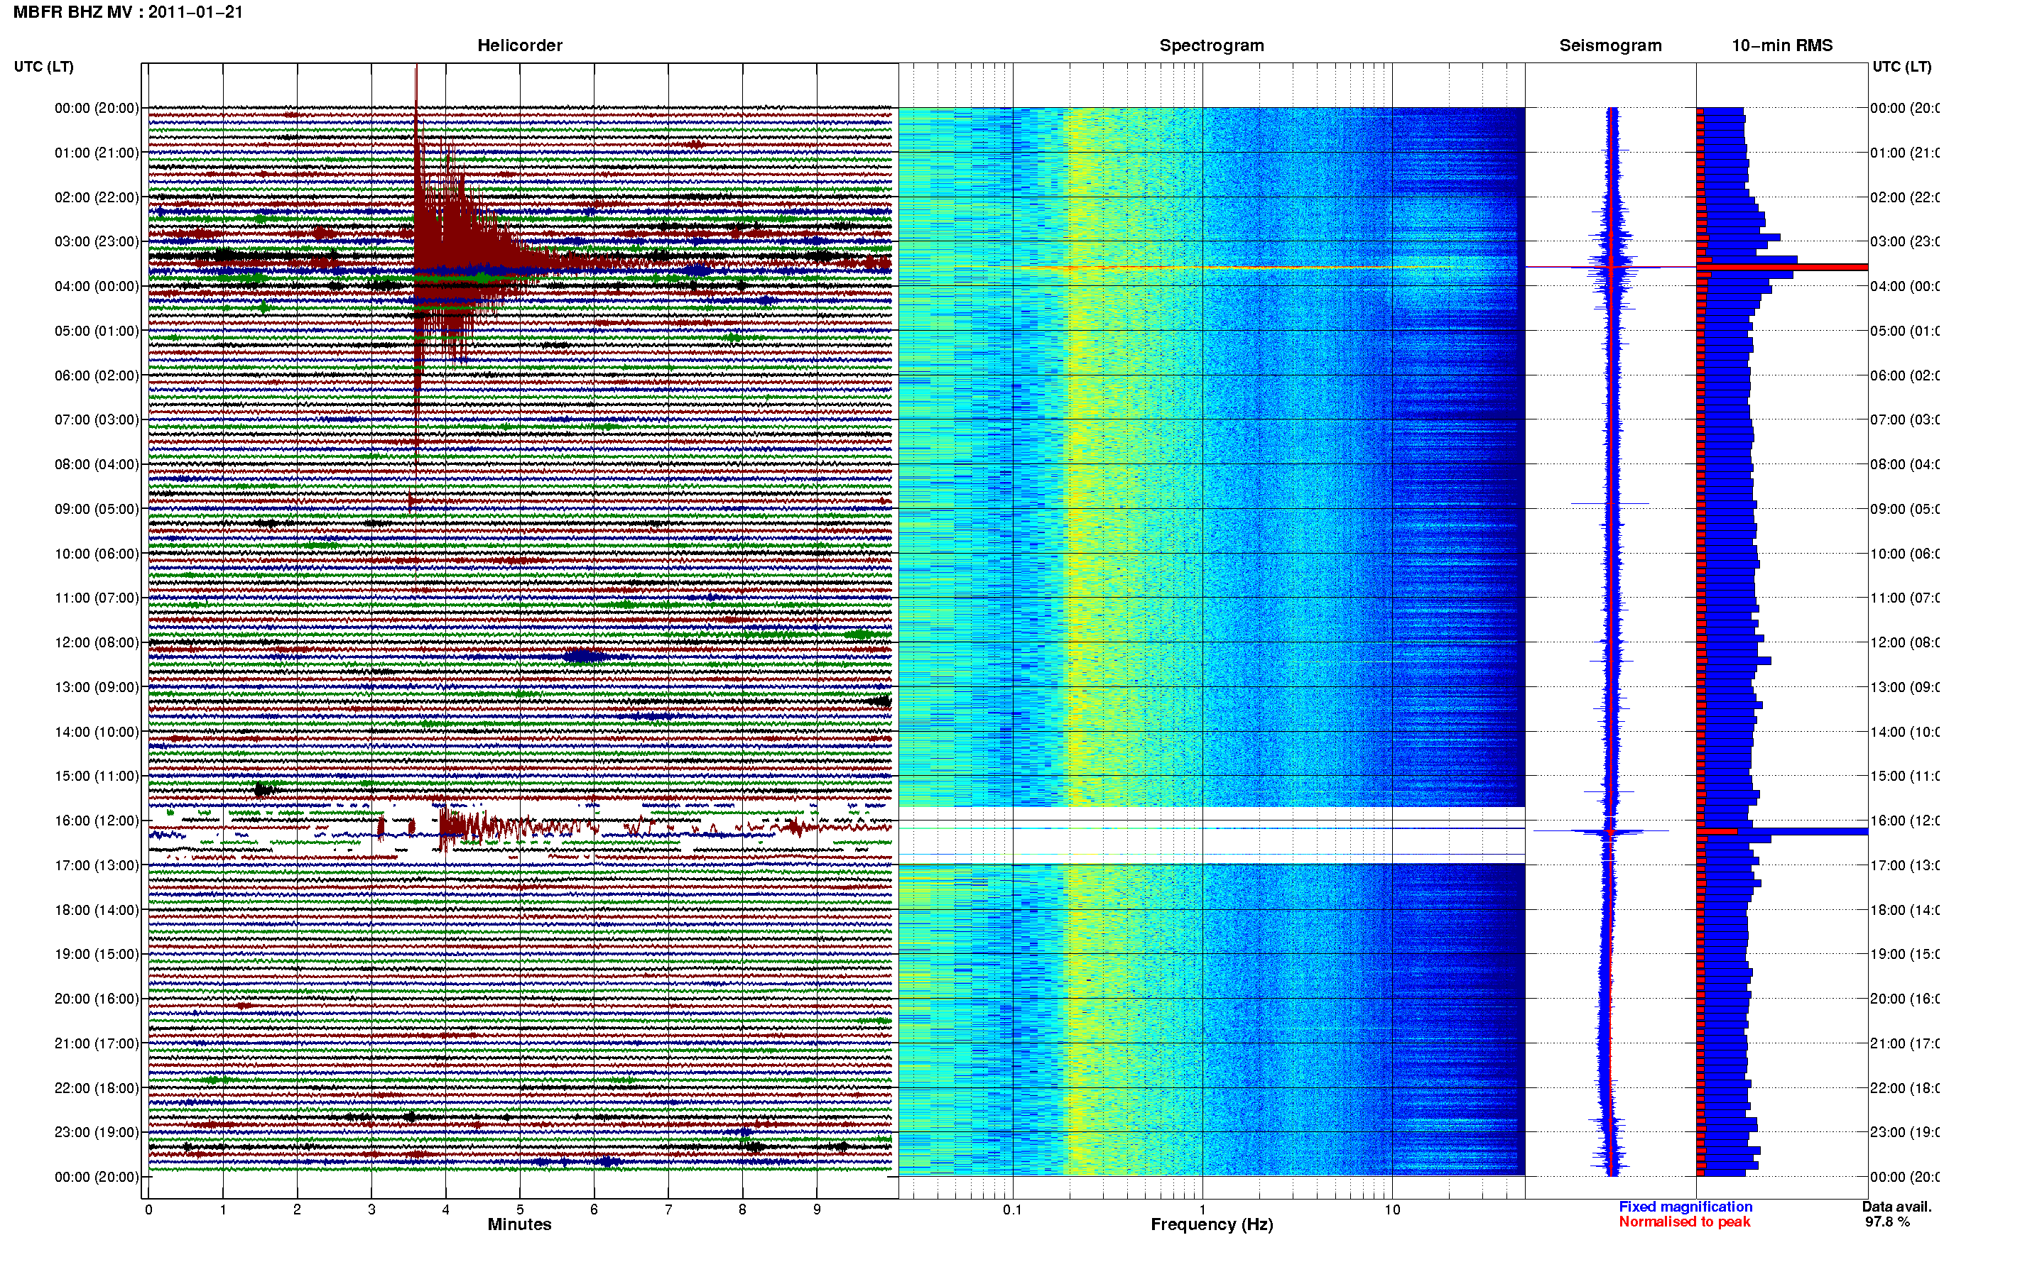Click the '0.1' frequency axis tick label
Screen dimensions: 2020x1262
click(x=1012, y=1209)
